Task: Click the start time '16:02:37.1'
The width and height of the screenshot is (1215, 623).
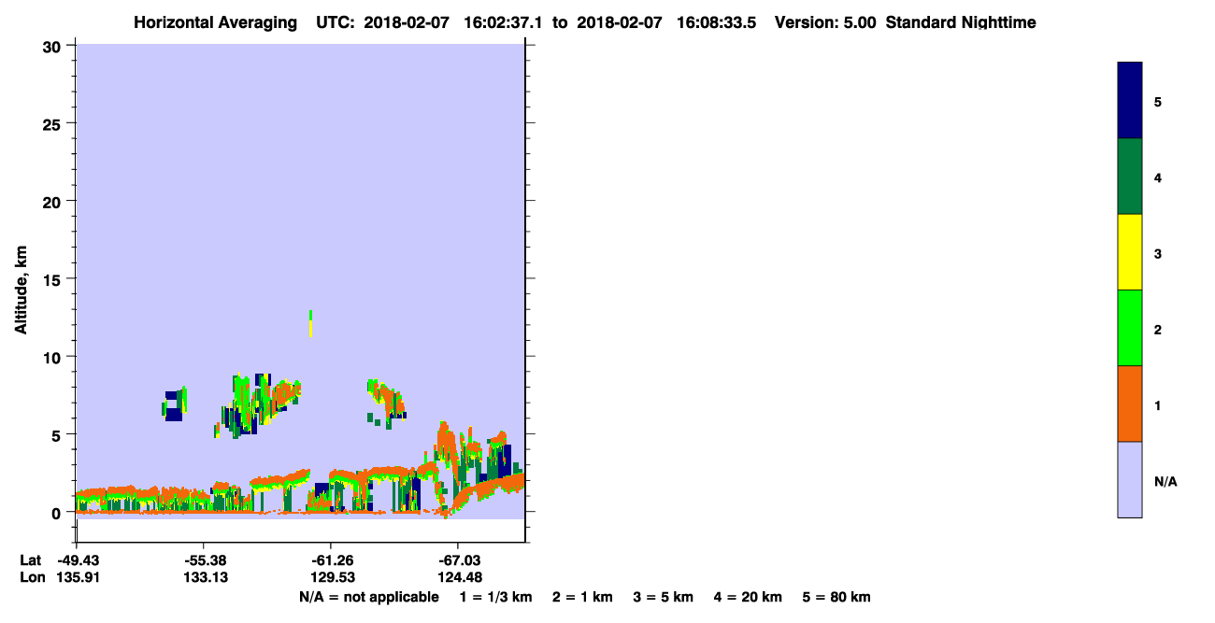Action: pyautogui.click(x=505, y=22)
